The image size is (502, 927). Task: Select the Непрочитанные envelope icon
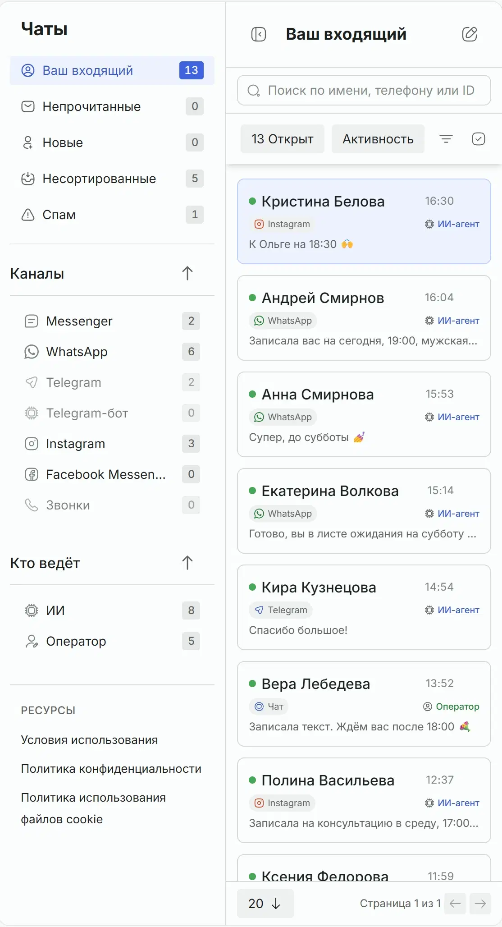pos(28,106)
